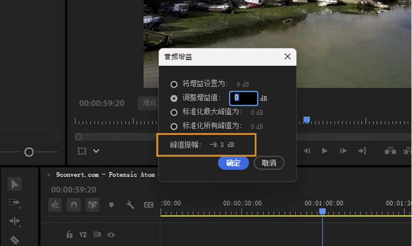Viewport: 412px width, 246px height.
Task: Toggle timeline Snap magnet icon
Action: click(74, 205)
